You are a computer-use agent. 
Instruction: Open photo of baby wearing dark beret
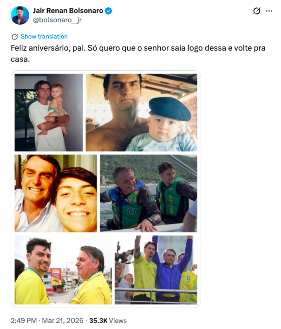pyautogui.click(x=141, y=112)
